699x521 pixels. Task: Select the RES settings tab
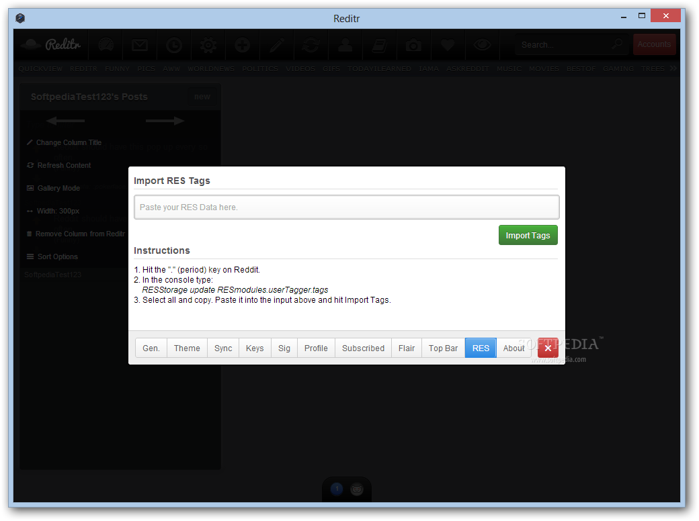[481, 348]
